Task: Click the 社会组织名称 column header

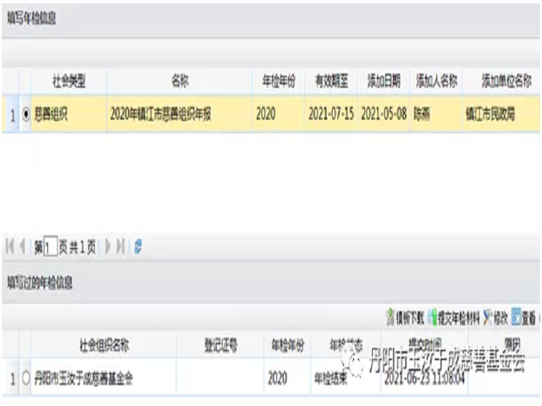Action: pos(104,345)
